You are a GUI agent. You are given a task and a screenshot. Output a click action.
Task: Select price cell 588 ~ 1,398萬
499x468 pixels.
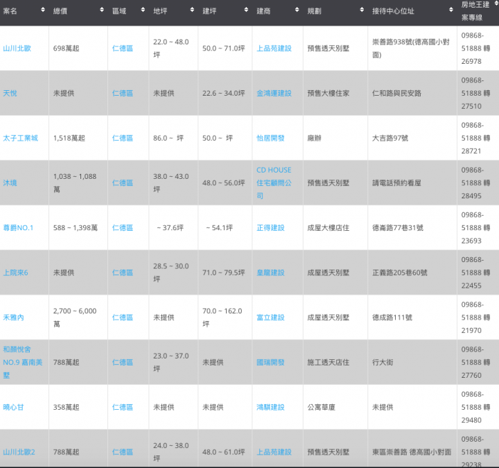76,228
